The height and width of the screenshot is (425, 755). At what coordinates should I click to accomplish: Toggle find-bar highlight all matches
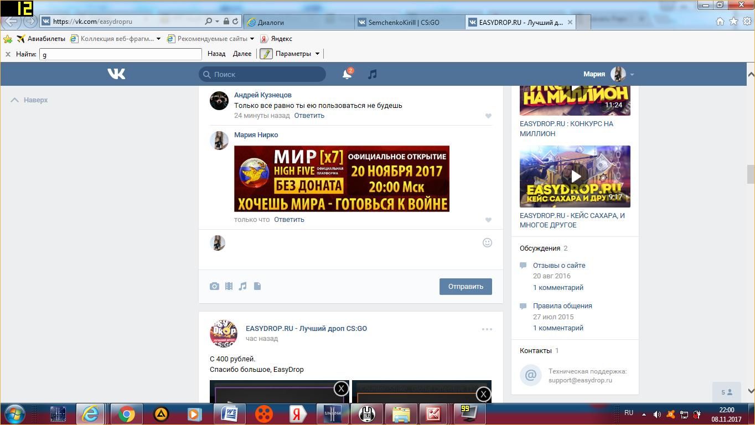(266, 54)
